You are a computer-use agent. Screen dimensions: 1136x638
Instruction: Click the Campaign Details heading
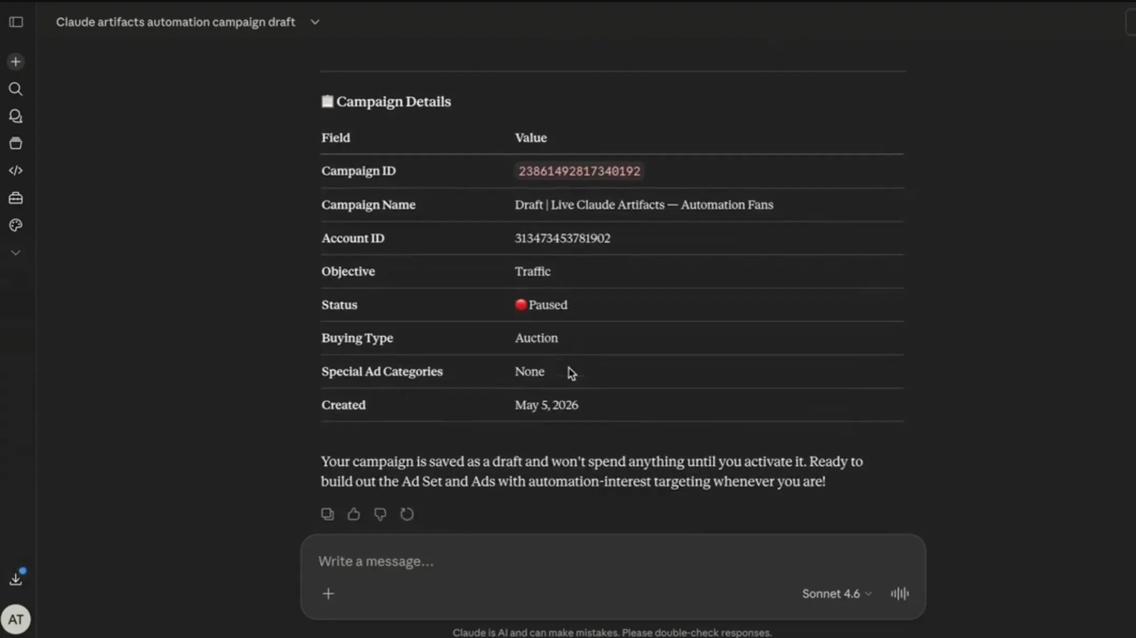pos(386,102)
